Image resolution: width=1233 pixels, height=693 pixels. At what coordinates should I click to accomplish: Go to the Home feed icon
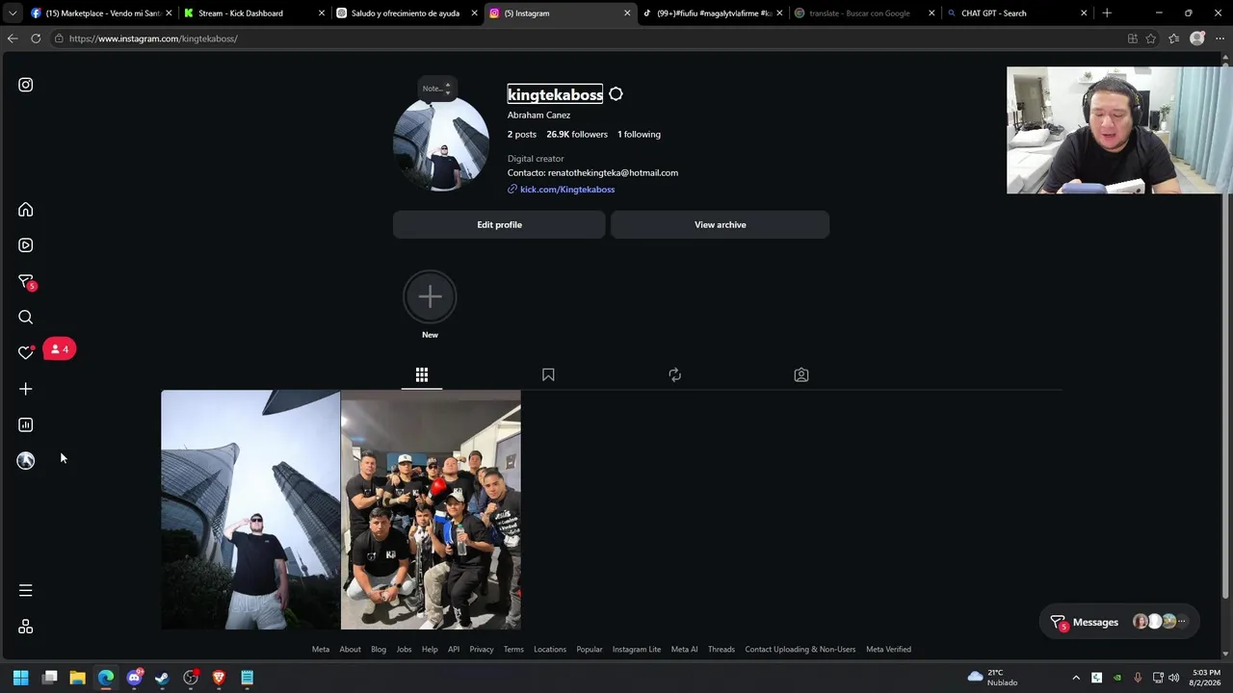(26, 210)
